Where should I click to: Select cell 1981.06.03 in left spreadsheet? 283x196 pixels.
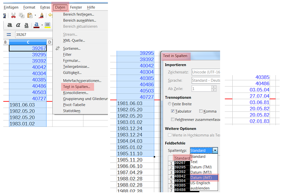coord(28,105)
